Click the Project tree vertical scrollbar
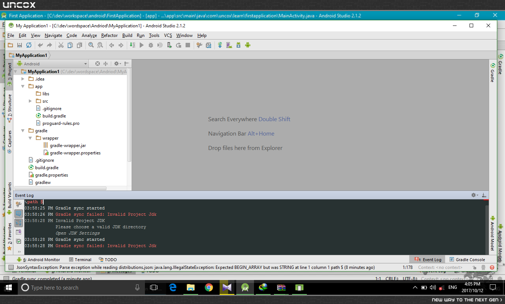505x304 pixels. tap(129, 115)
